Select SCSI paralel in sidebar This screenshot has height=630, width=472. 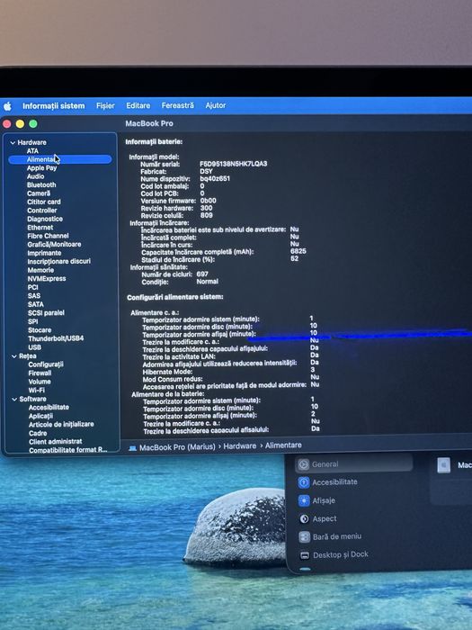[x=46, y=313]
